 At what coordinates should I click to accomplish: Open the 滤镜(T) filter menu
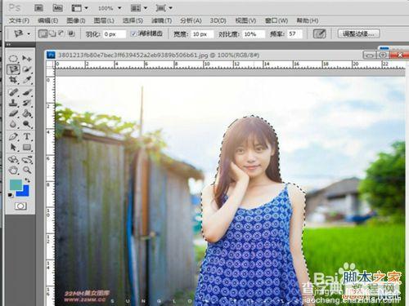(x=161, y=20)
